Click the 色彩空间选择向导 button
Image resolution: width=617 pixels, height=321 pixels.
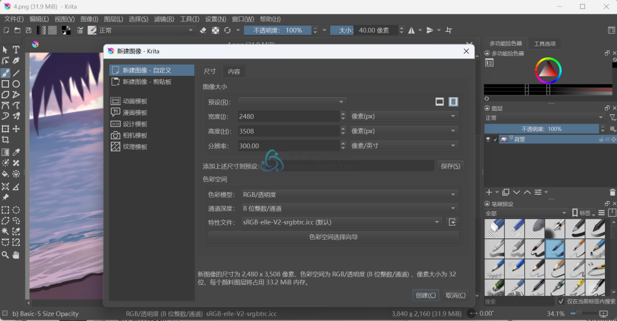[333, 237]
